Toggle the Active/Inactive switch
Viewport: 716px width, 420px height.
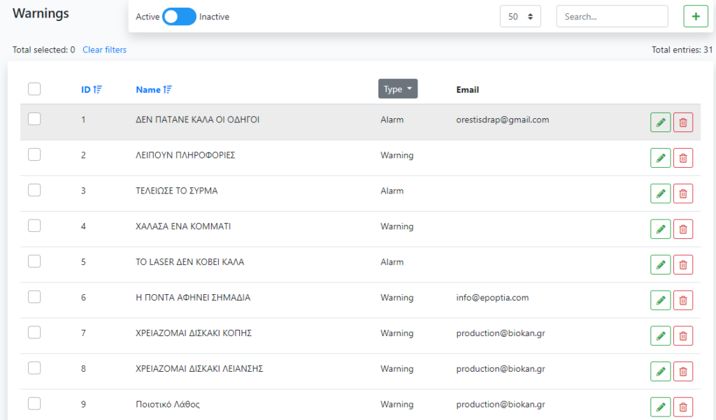tap(179, 17)
